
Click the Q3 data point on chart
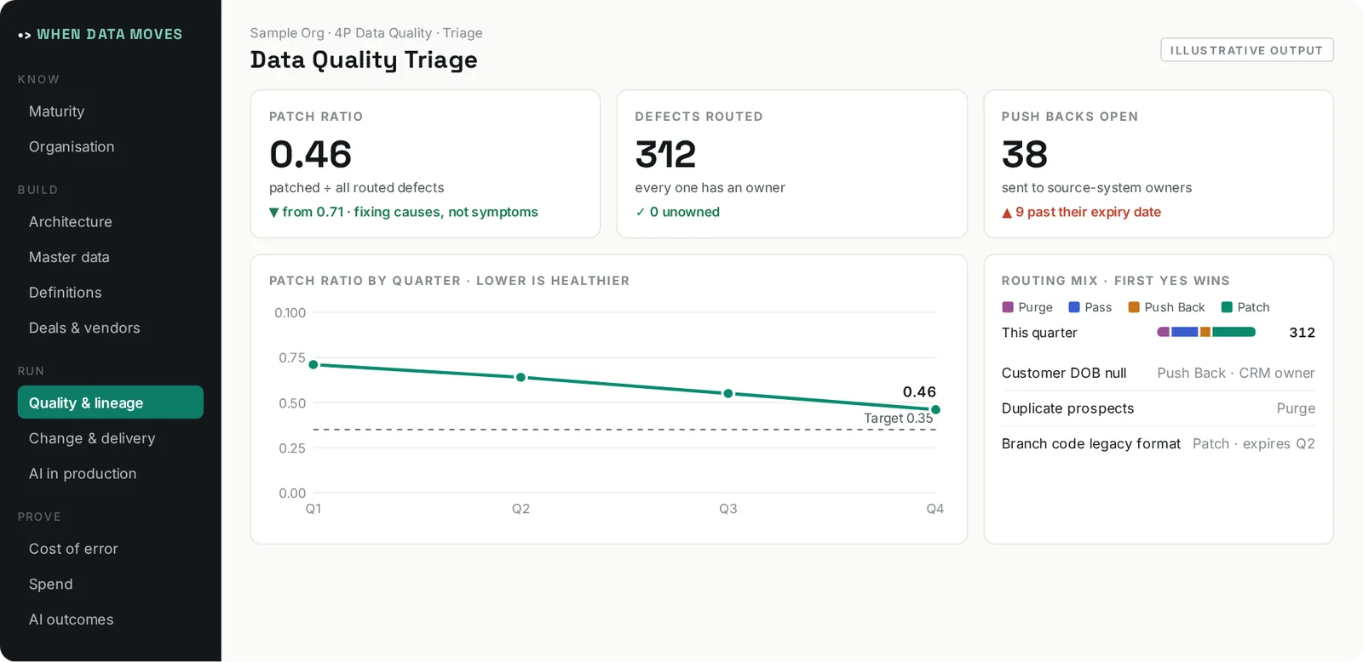point(728,393)
